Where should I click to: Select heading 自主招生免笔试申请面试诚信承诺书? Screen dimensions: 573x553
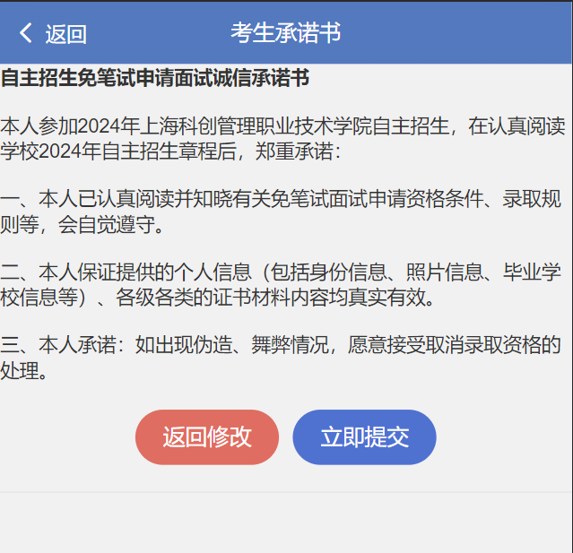coord(155,78)
